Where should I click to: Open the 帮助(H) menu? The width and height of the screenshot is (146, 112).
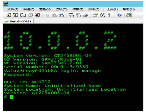pyautogui.click(x=129, y=9)
